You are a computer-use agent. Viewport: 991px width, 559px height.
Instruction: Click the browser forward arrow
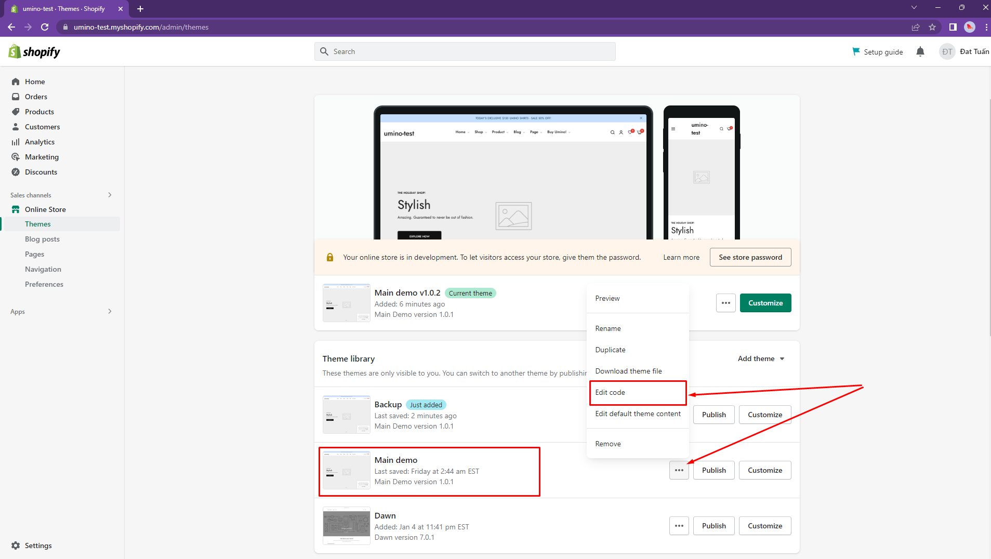(x=28, y=27)
